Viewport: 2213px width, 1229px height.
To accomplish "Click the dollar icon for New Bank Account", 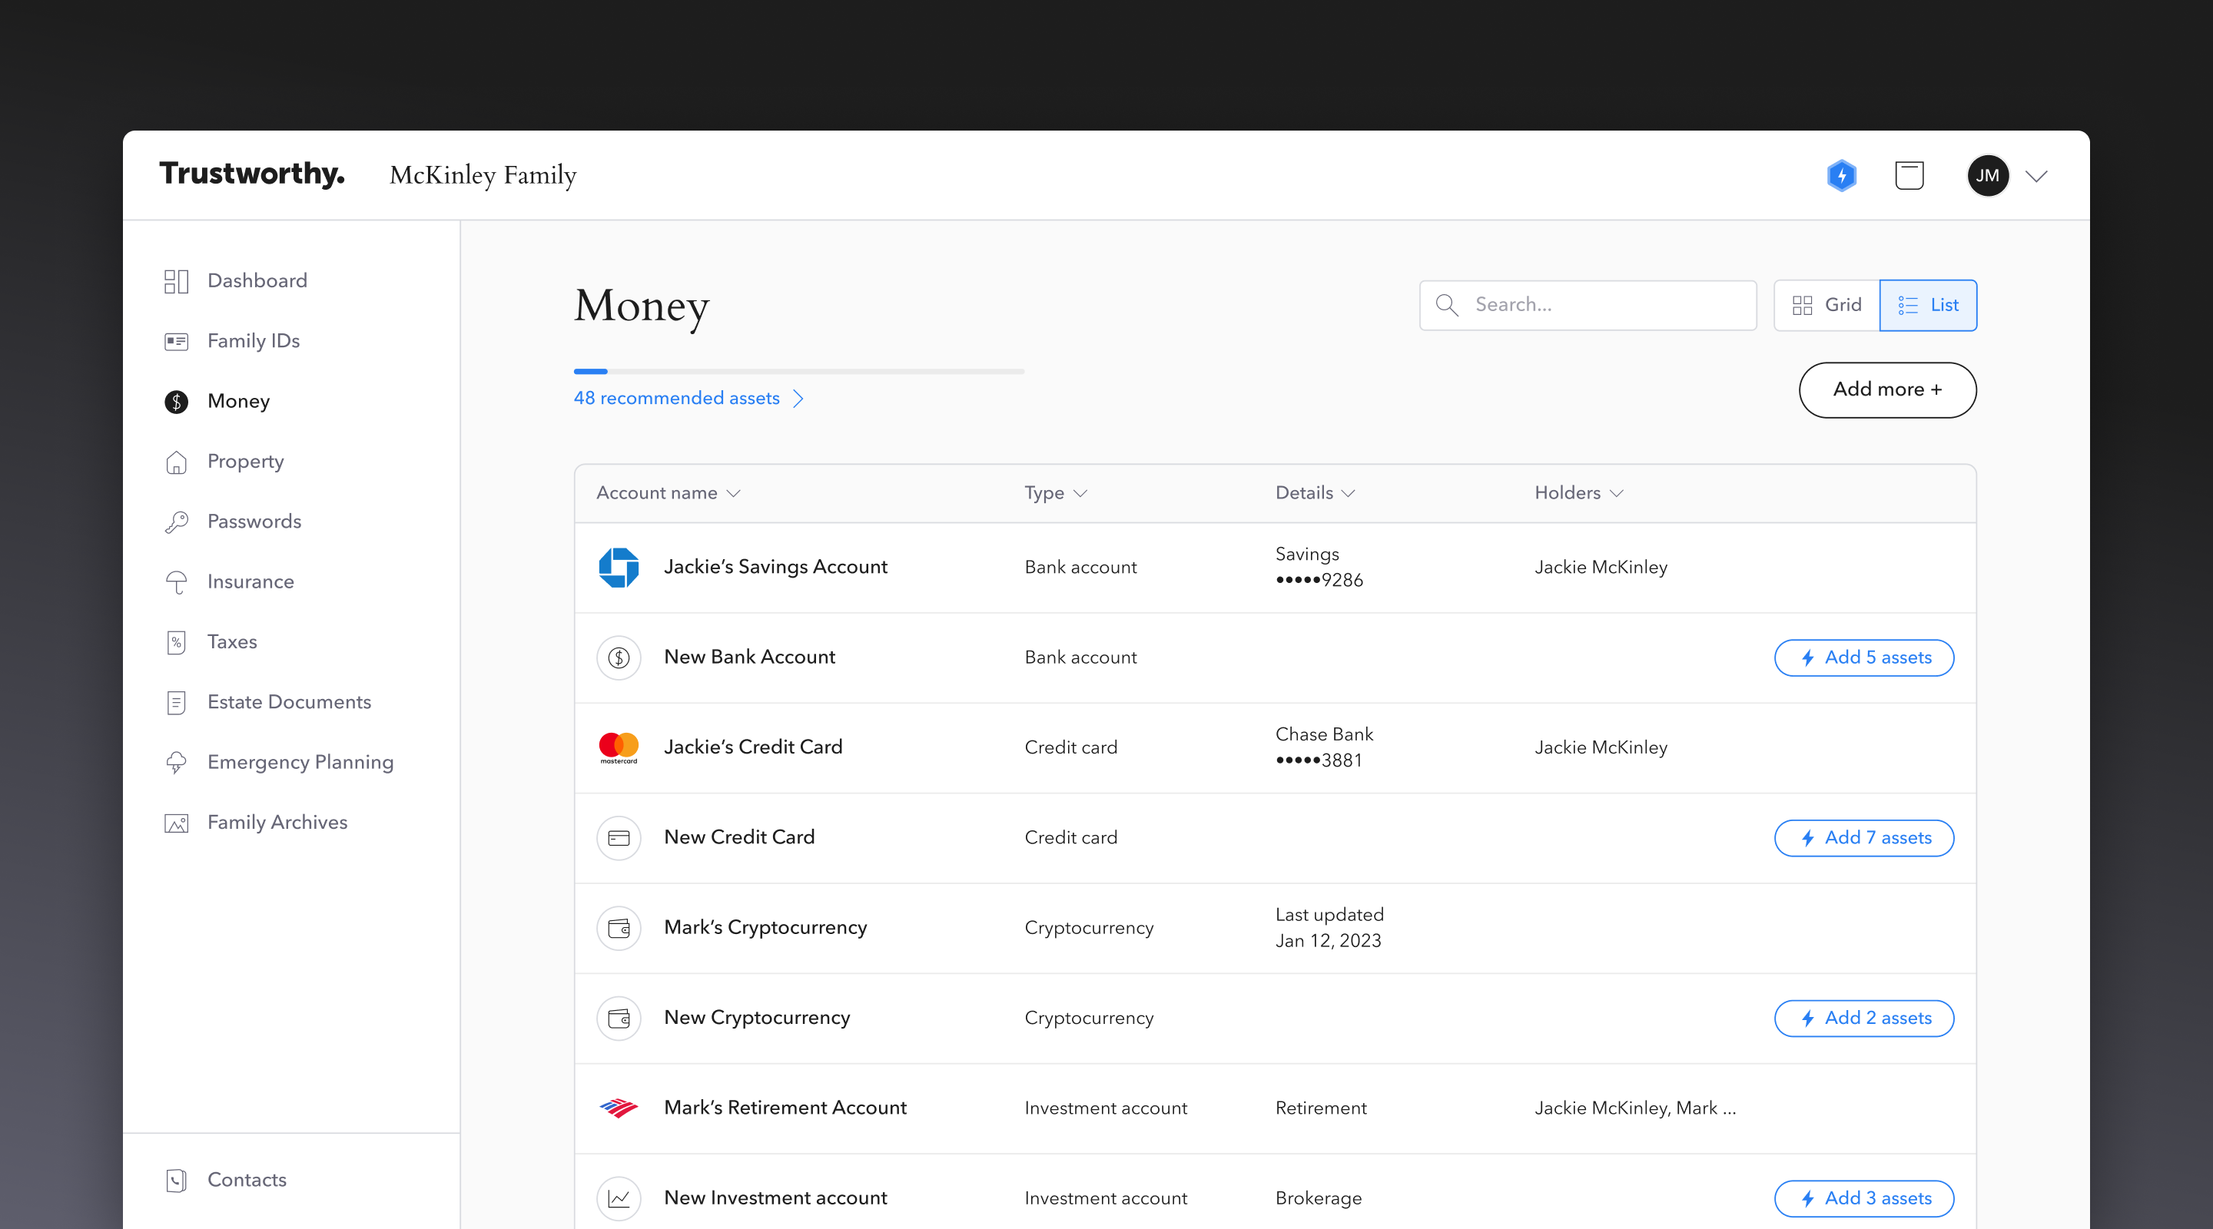I will click(x=619, y=658).
